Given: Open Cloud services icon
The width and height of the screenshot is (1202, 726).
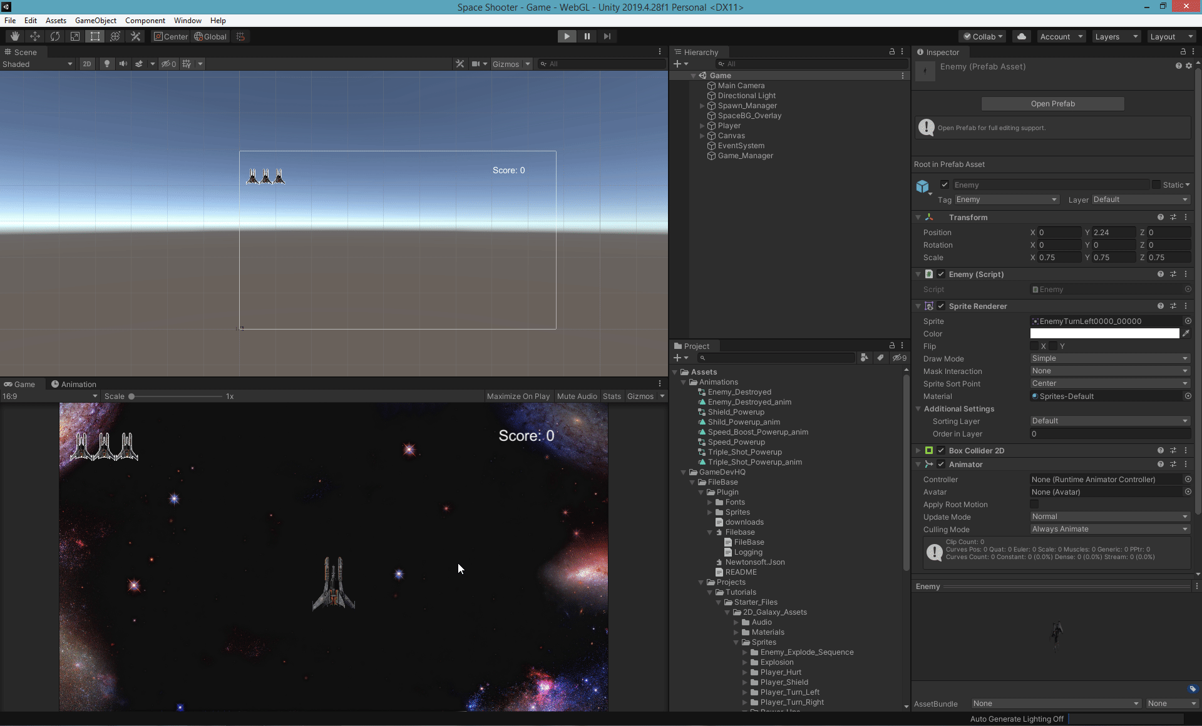Looking at the screenshot, I should (1022, 36).
